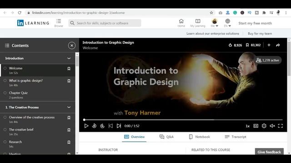This screenshot has width=291, height=163.
Task: Open video settings gear
Action: (264, 126)
